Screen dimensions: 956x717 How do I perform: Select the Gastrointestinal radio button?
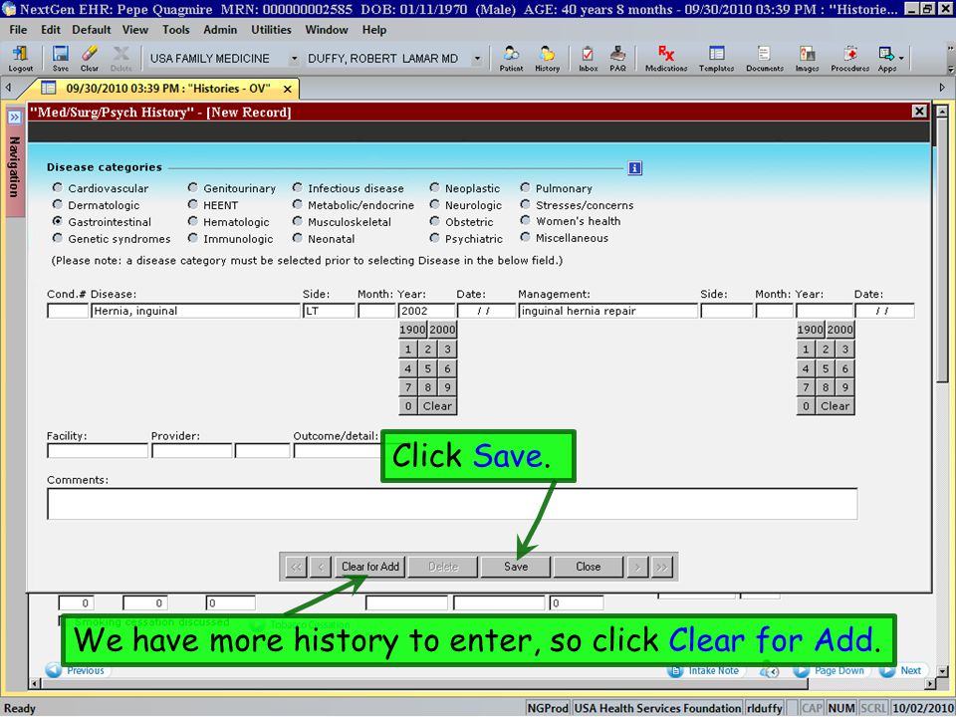click(58, 221)
